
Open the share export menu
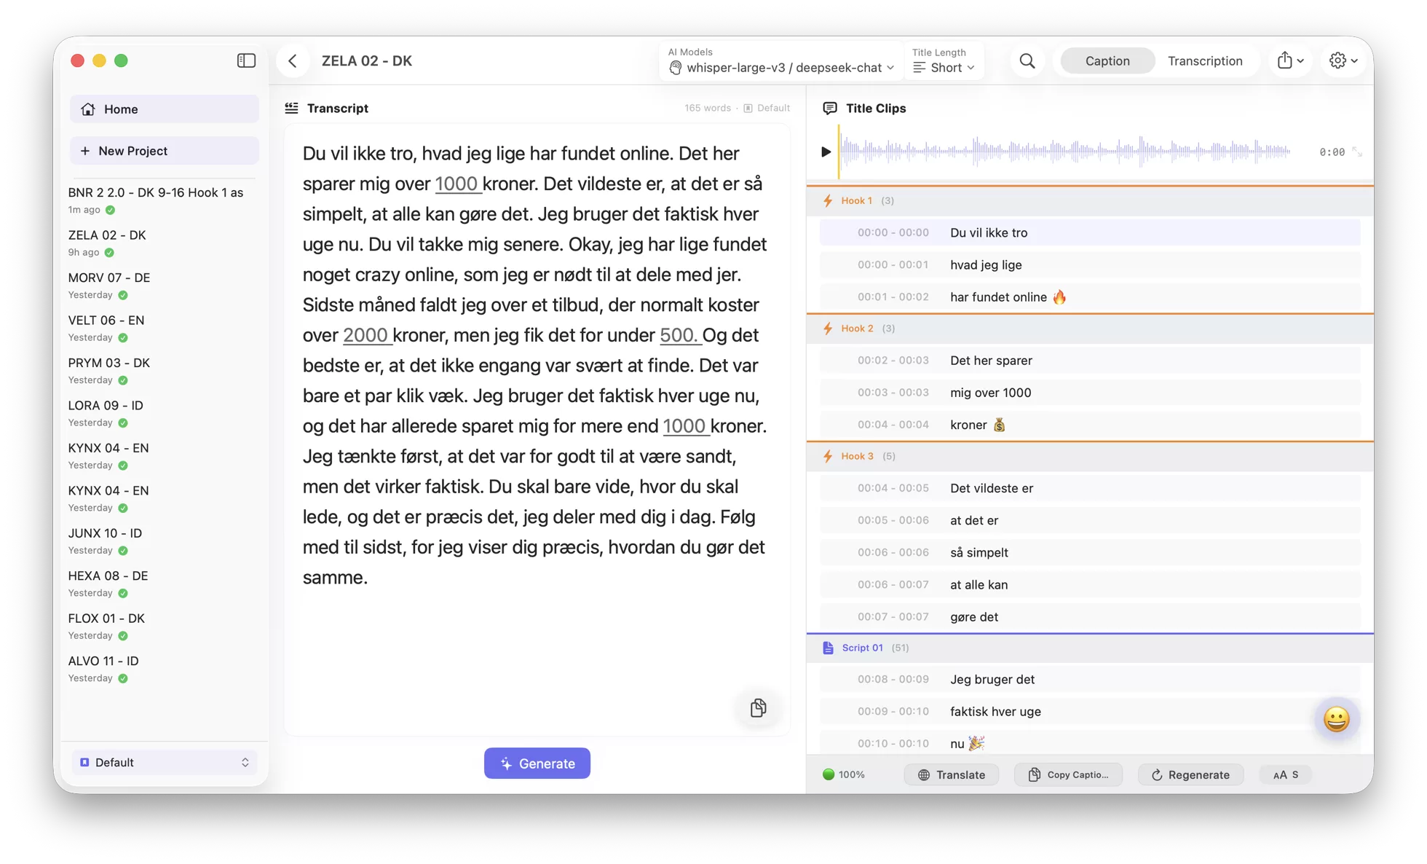pyautogui.click(x=1290, y=60)
